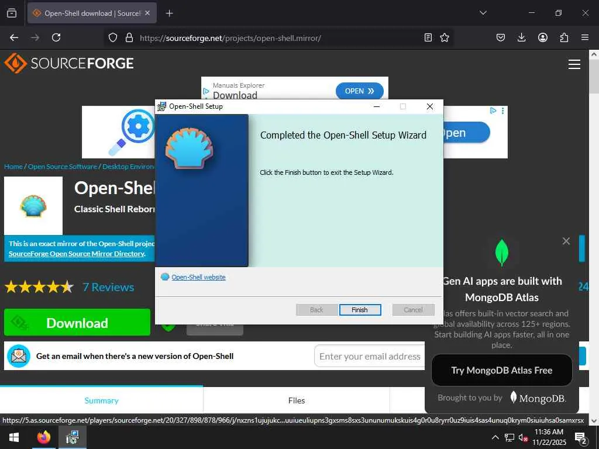Click page scrollbar up arrow
Viewport: 599px width, 449px height.
[594, 54]
